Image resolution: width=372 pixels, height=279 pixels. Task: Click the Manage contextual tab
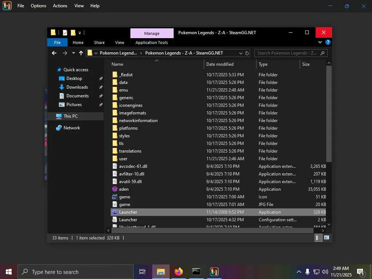(x=152, y=33)
